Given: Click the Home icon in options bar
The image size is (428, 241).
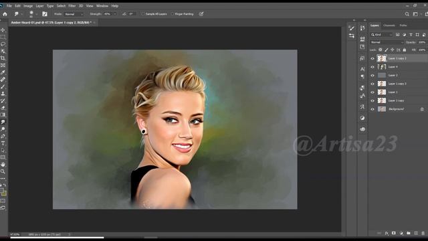Looking at the screenshot, I should tap(5, 14).
